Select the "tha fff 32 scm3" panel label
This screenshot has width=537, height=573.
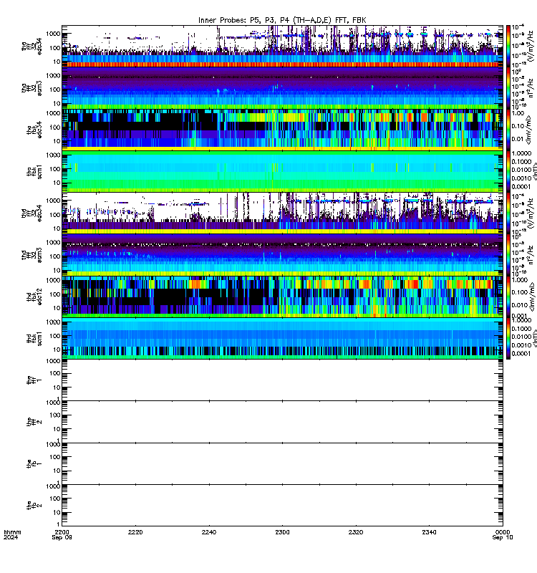click(32, 88)
